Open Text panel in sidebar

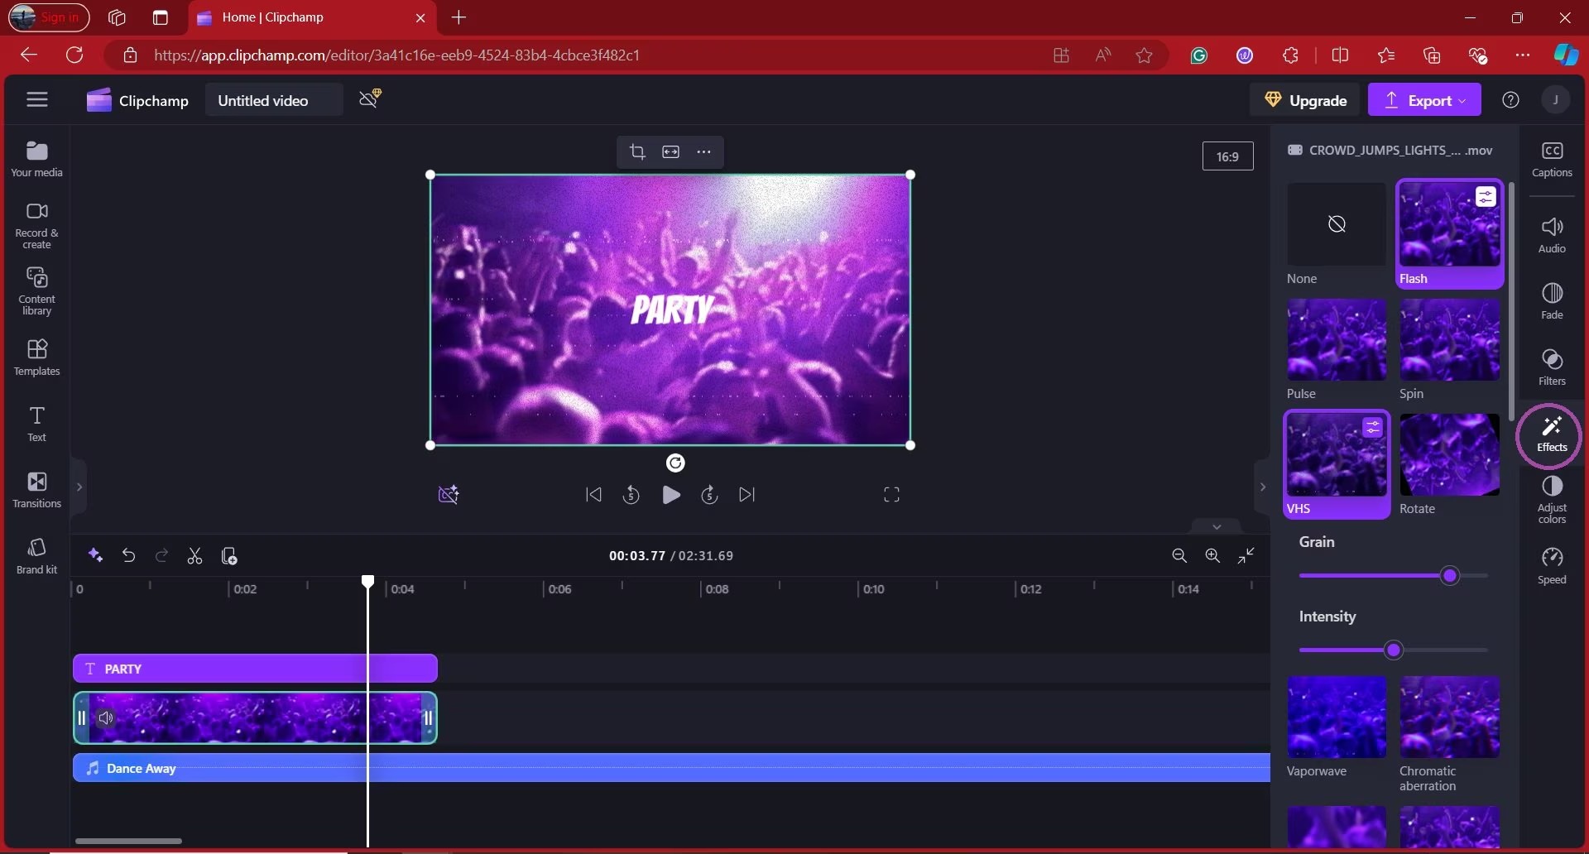pos(36,424)
